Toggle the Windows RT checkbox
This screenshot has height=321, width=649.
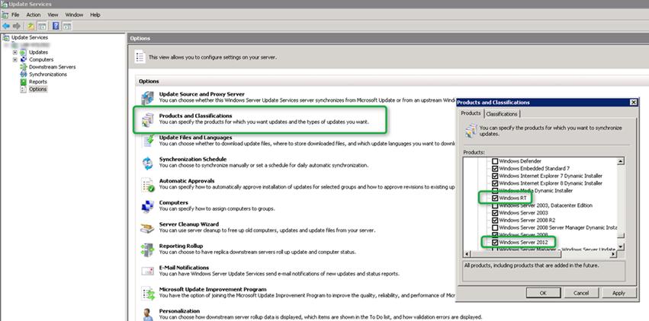pos(495,198)
